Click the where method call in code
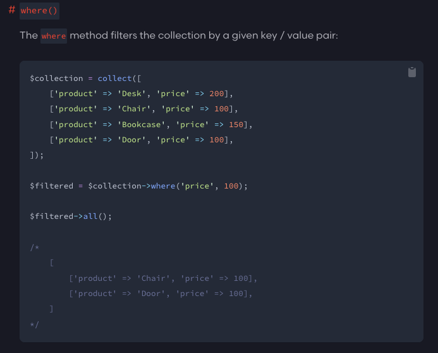This screenshot has height=353, width=438. click(163, 186)
